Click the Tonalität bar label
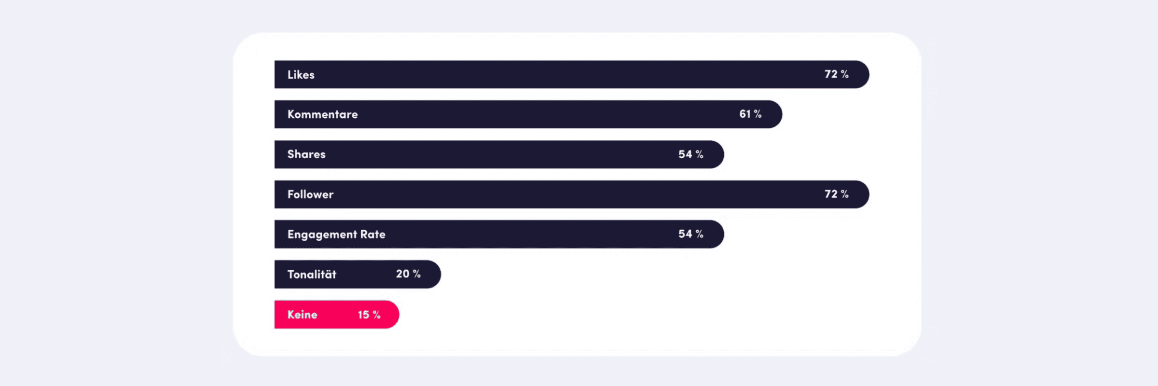Screen dimensions: 1158x386 point(312,274)
